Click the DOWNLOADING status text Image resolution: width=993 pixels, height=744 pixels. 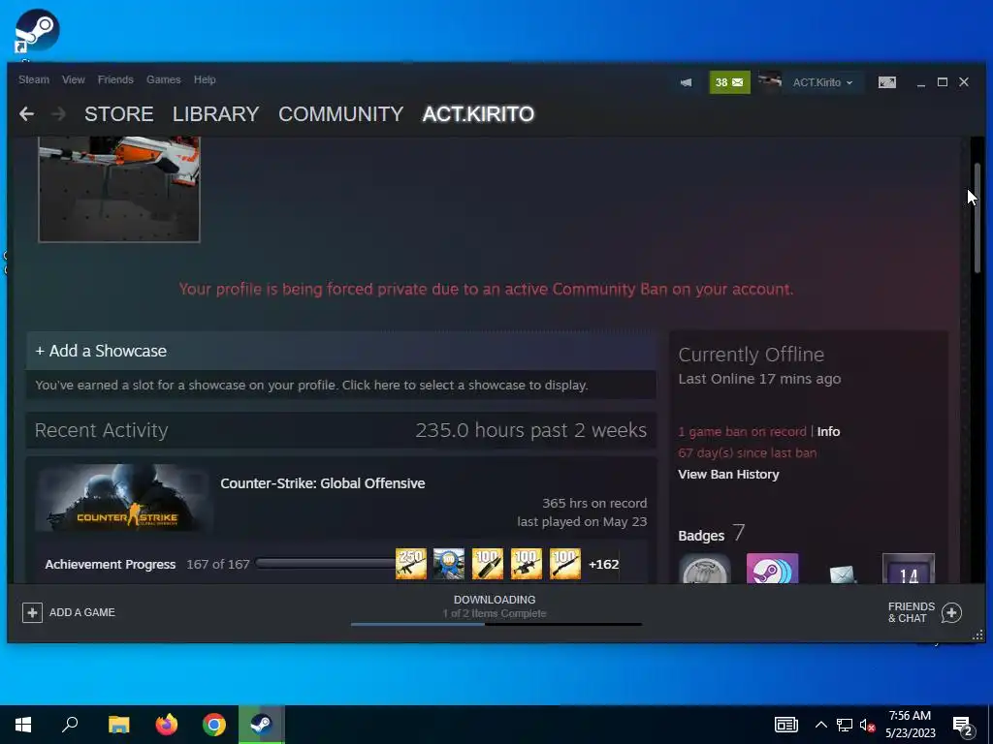[495, 600]
